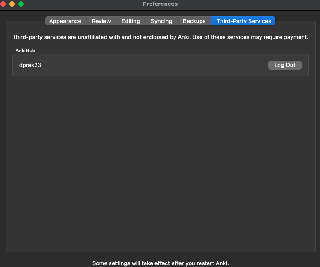The height and width of the screenshot is (267, 320).
Task: Switch to the Appearance tab
Action: pyautogui.click(x=65, y=21)
